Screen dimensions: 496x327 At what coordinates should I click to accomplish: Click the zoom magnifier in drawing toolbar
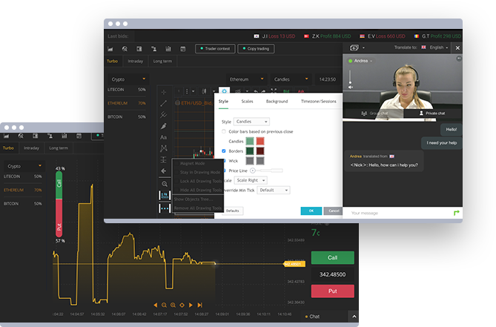coord(164,183)
